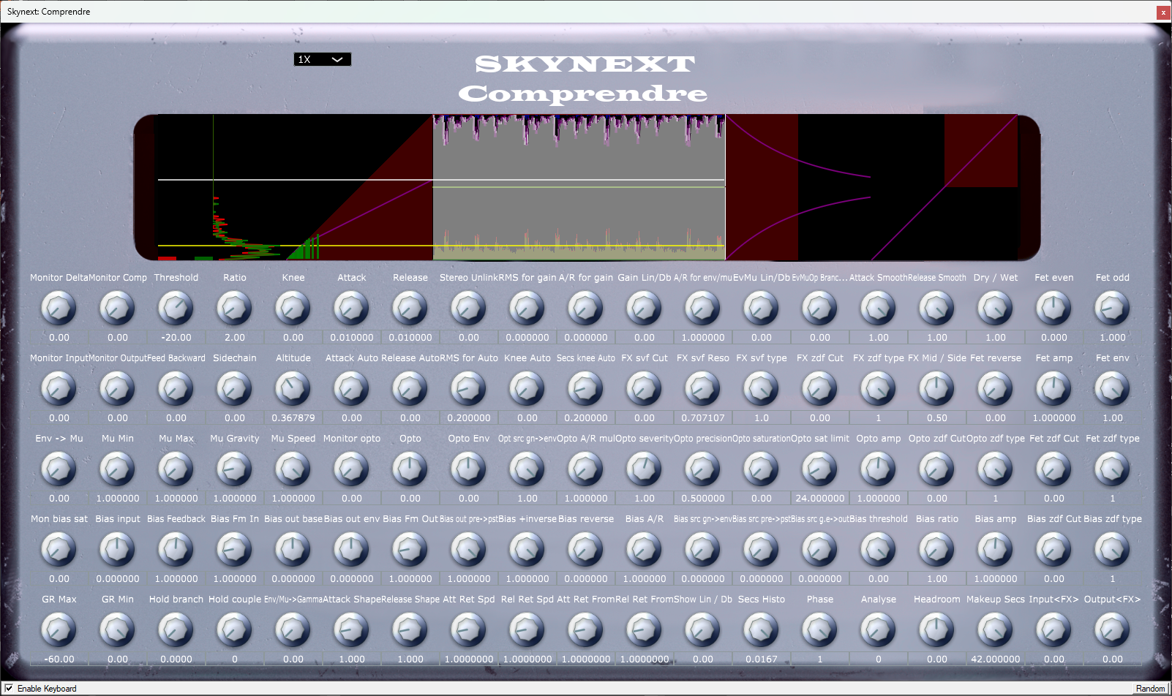Click the Mon bias sat knob
The image size is (1172, 696).
pos(59,549)
